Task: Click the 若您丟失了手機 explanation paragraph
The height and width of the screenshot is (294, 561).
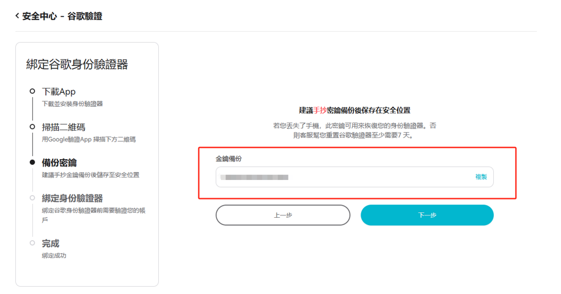Action: pyautogui.click(x=354, y=131)
